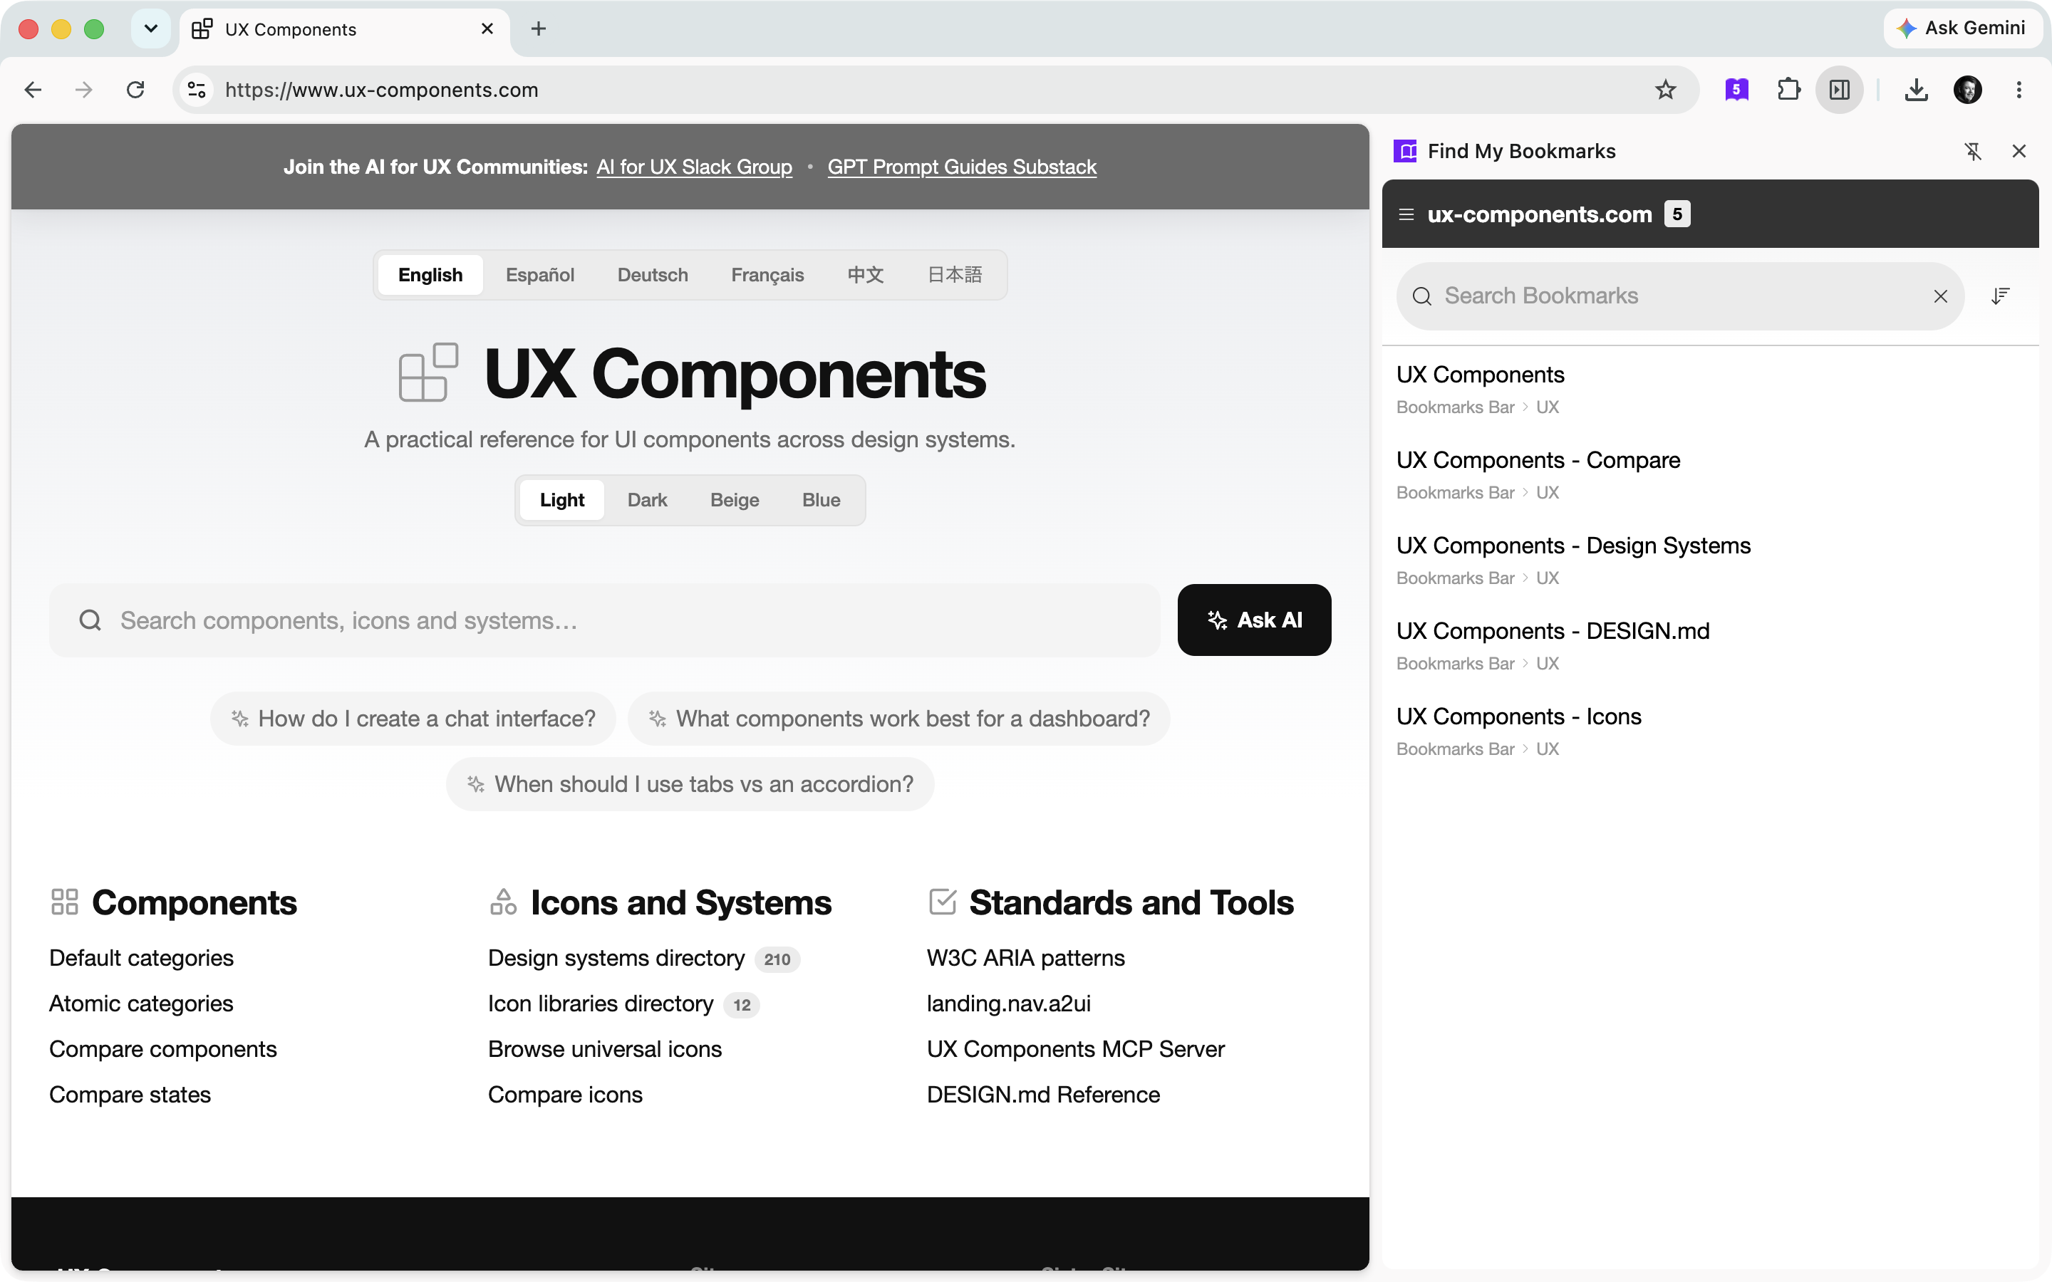The width and height of the screenshot is (2052, 1282).
Task: Toggle the browser side panel icon
Action: (1839, 90)
